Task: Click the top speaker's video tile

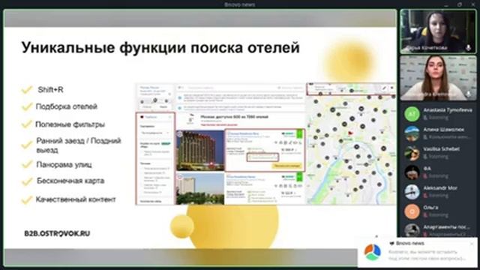Action: [438, 31]
